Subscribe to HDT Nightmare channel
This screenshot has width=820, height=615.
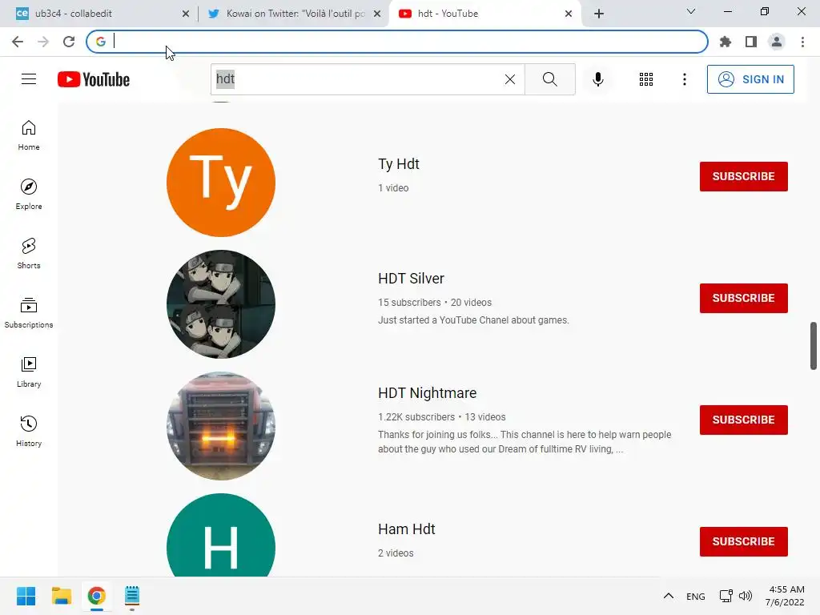point(744,420)
